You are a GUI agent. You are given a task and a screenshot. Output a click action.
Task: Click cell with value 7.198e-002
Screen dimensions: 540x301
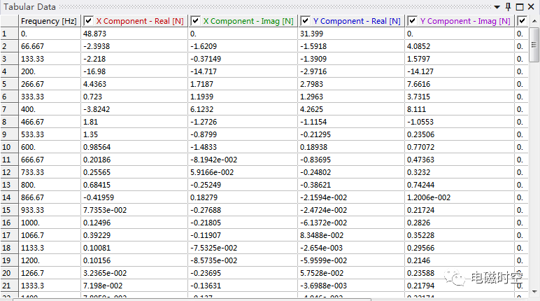134,286
